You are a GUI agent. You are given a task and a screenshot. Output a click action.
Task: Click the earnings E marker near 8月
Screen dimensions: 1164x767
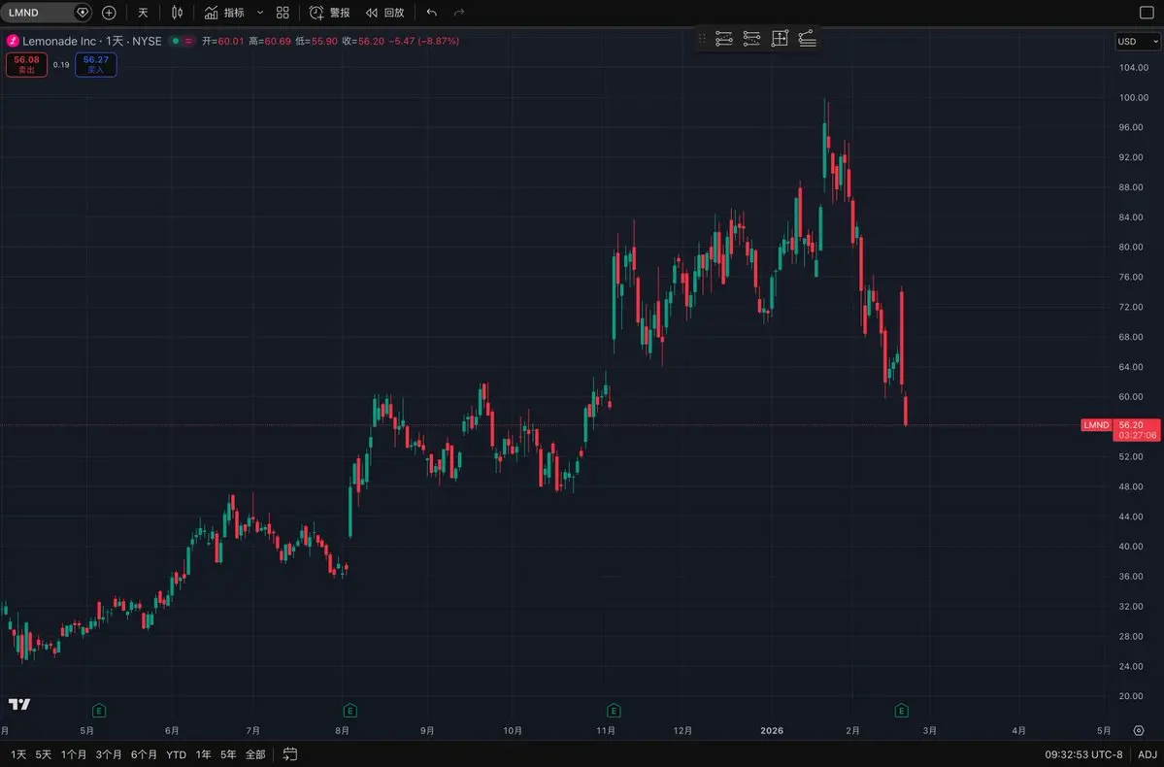(350, 711)
